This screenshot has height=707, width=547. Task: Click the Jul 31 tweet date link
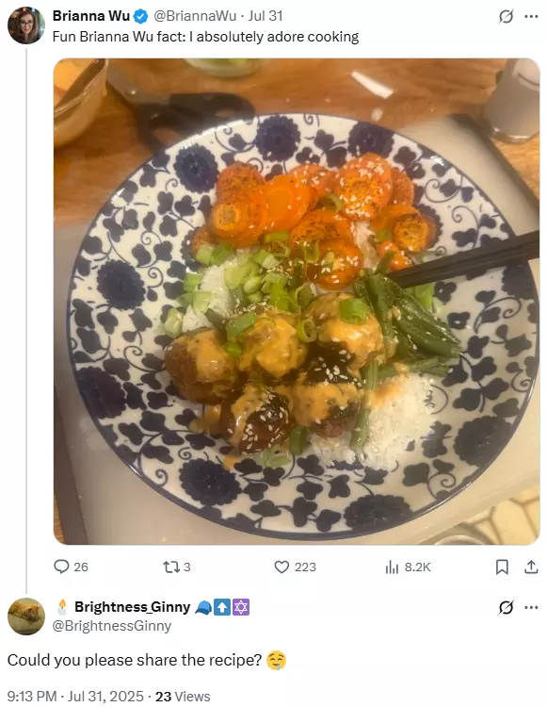(265, 16)
